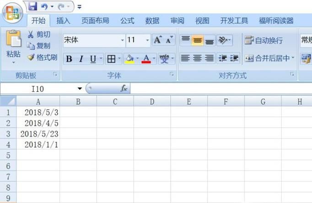Open the 页面布局 ribbon tab

[x=95, y=21]
